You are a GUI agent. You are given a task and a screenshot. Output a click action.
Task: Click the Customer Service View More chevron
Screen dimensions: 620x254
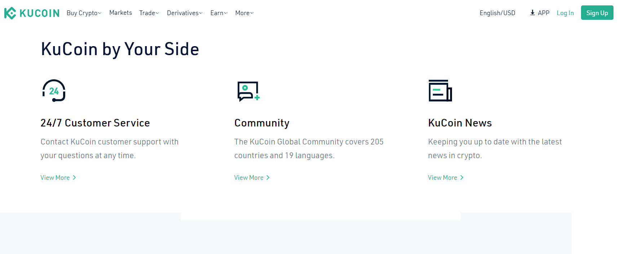74,178
